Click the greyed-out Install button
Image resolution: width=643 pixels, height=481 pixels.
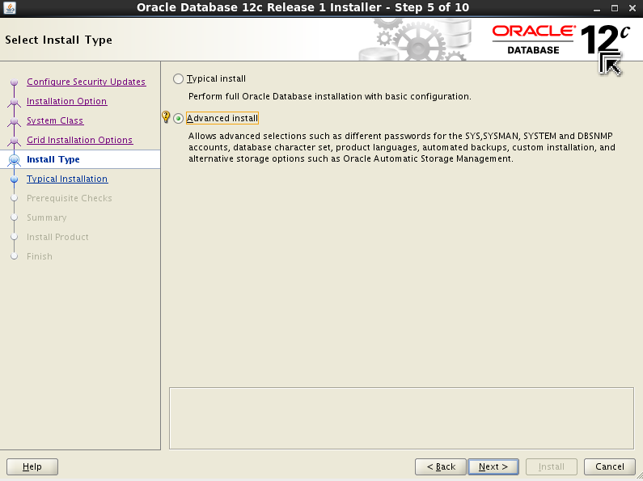click(552, 466)
